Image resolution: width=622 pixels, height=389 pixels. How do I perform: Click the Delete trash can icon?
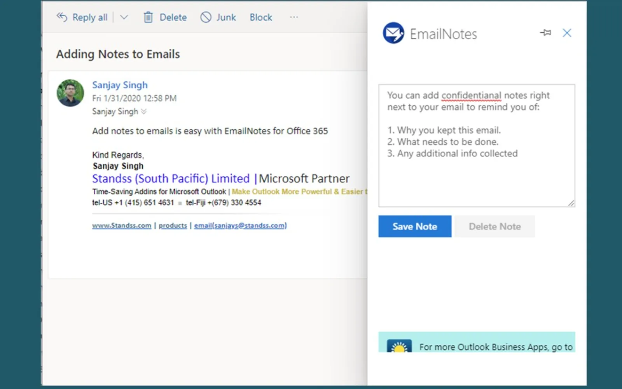148,17
